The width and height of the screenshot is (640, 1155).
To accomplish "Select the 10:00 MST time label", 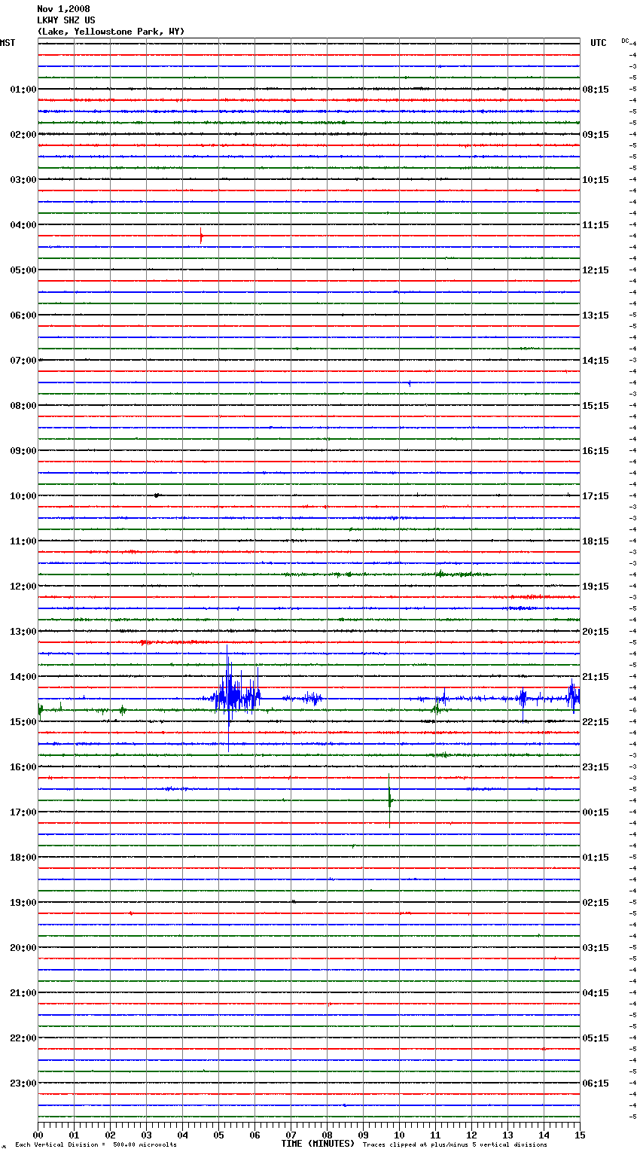I will tap(23, 496).
